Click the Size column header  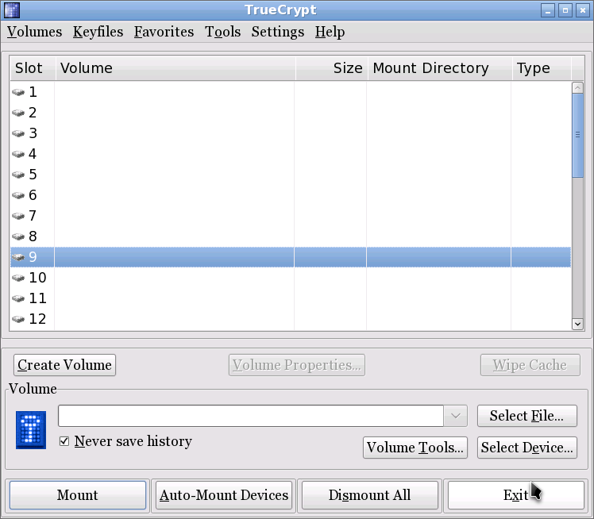[x=331, y=68]
